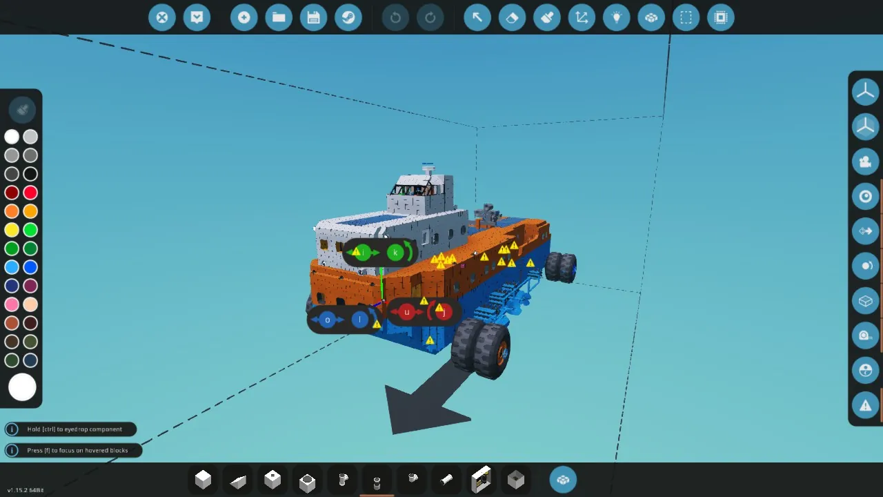Activate the paint brush tool in top toolbar

tap(547, 17)
